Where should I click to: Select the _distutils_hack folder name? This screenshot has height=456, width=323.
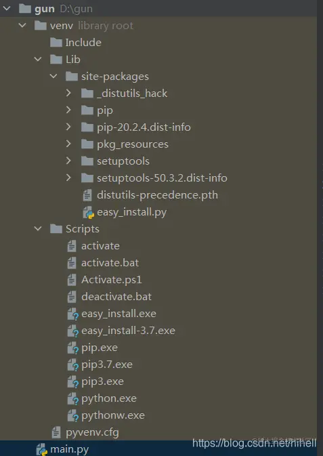[132, 94]
